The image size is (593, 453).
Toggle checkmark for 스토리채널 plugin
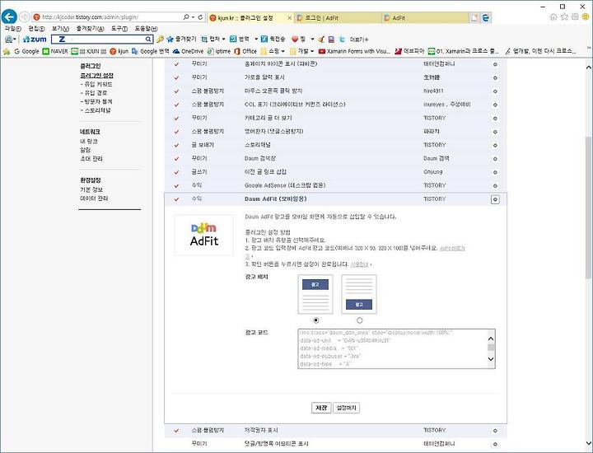point(176,145)
